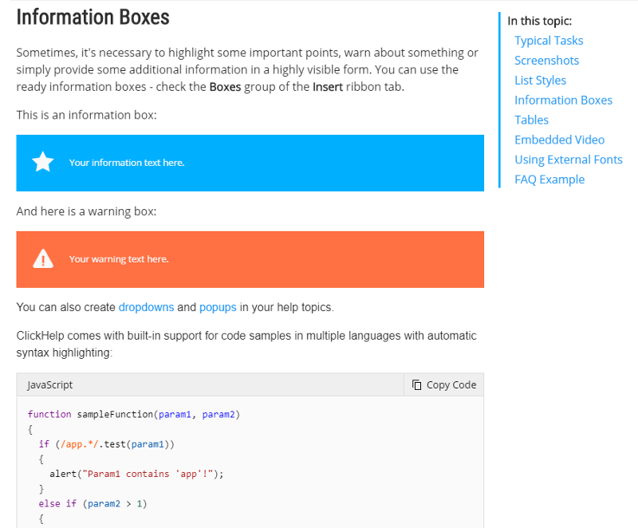Screen dimensions: 638x528
Task: Click the 'Your warning text here.' text
Action: coord(119,259)
